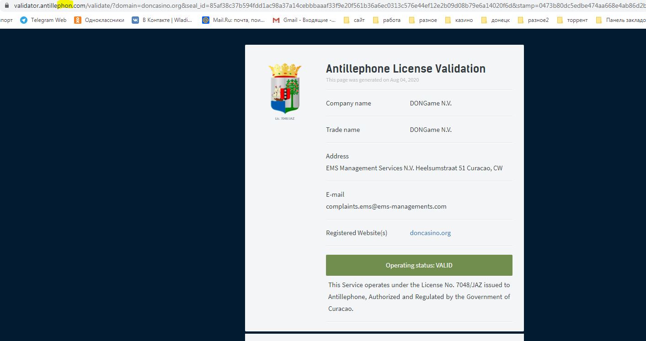The width and height of the screenshot is (646, 341).
Task: Open the сайт bookmarks folder
Action: 354,20
